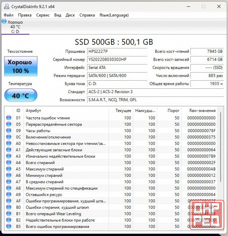Click status icon for attribute A1
This screenshot has height=236, width=228.
coord(9,150)
